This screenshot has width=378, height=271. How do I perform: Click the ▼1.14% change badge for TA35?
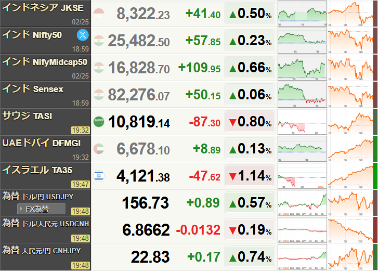point(250,175)
